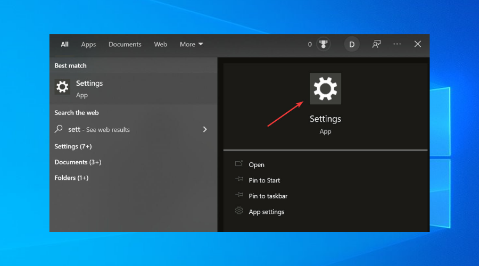Click the App settings gear icon
479x266 pixels.
tap(239, 211)
